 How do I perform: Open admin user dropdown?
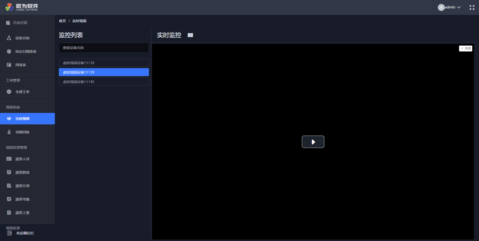(449, 8)
